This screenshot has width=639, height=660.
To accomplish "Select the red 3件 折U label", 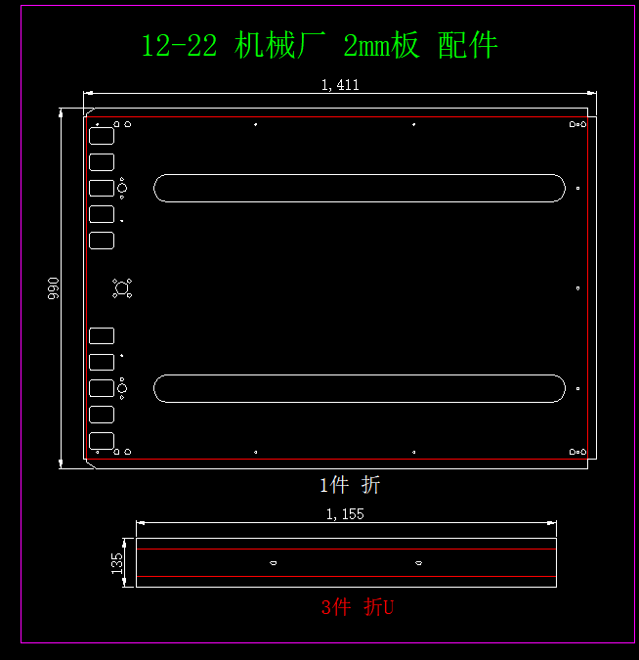I will tap(358, 607).
